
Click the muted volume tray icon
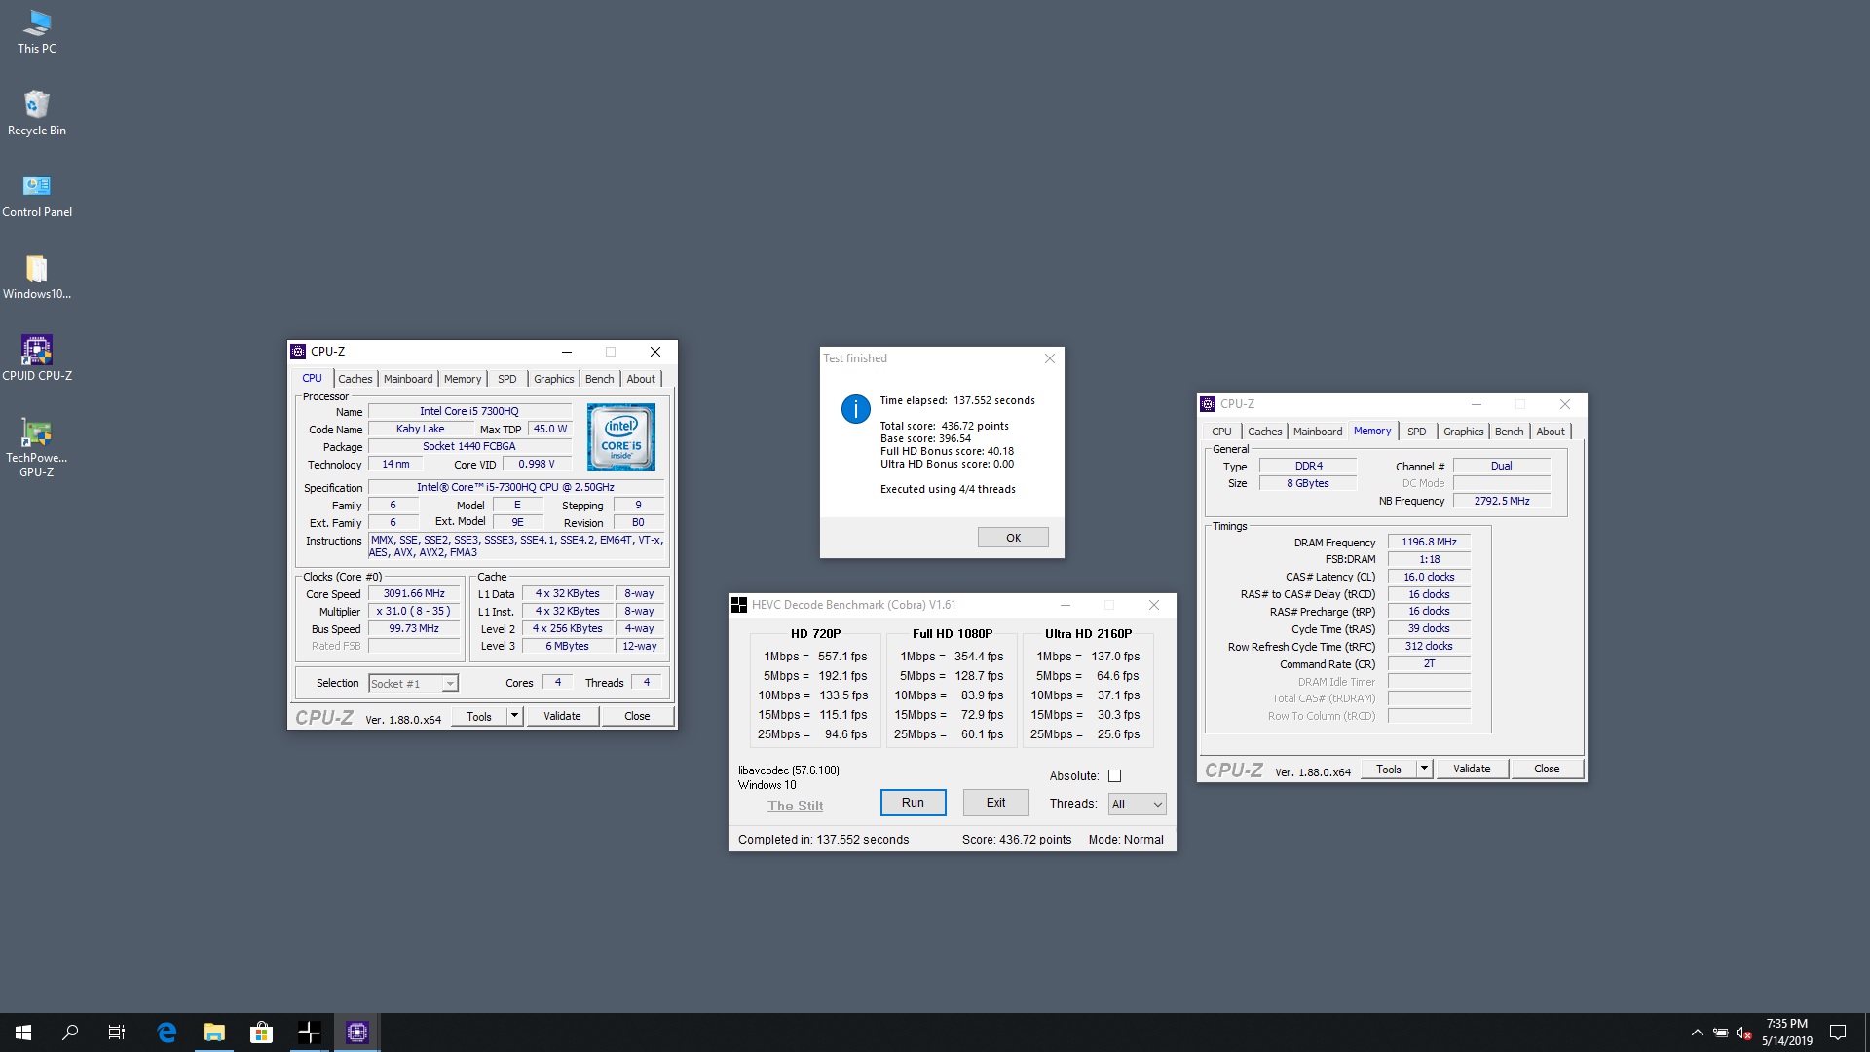pos(1744,1033)
